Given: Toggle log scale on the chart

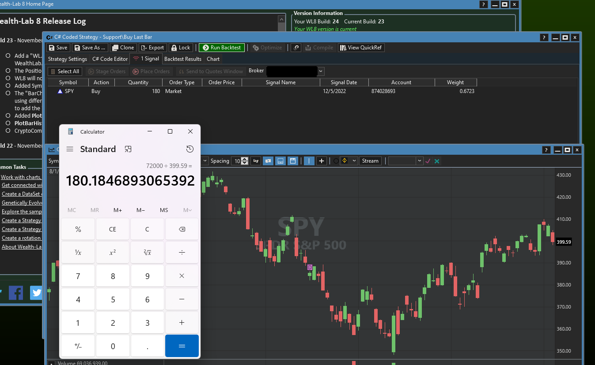Looking at the screenshot, I should tap(256, 161).
